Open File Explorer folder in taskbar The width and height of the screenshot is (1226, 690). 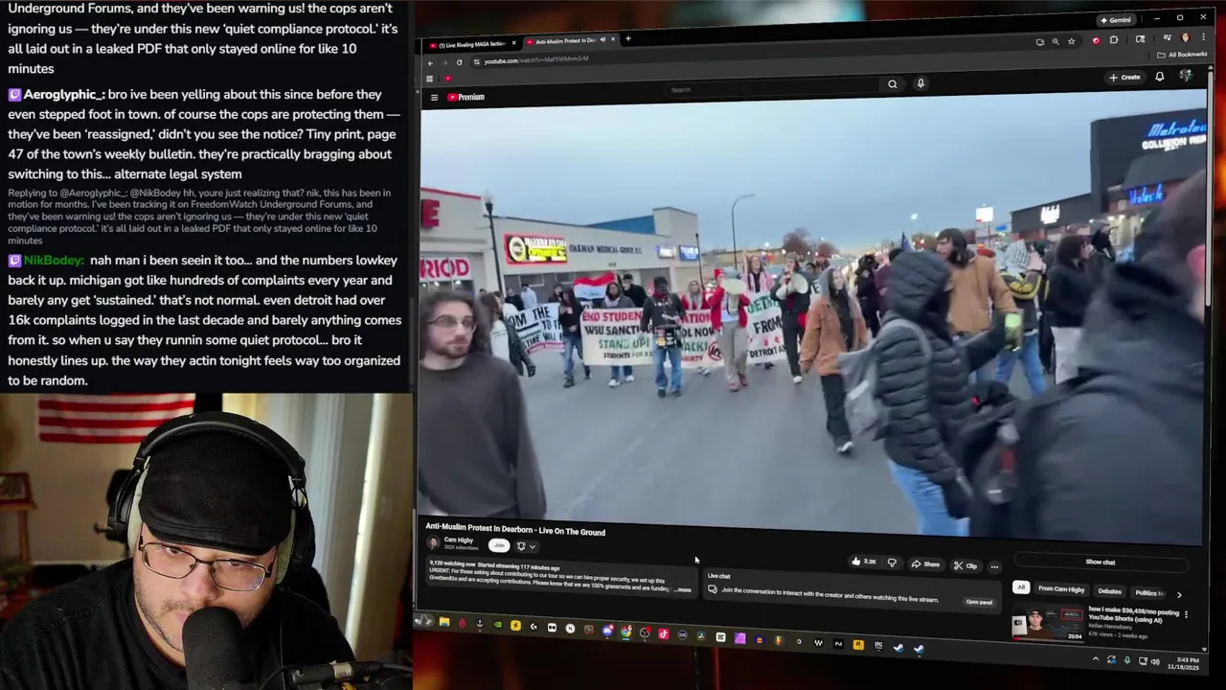coord(444,622)
